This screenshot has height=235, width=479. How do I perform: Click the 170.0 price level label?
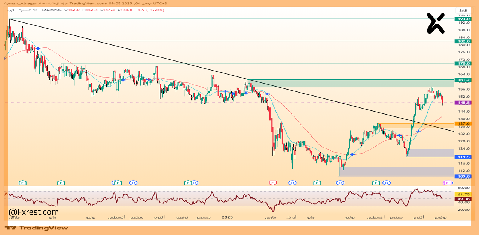click(463, 63)
